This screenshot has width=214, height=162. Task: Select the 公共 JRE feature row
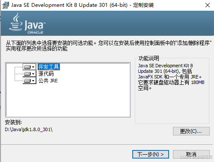[48, 81]
